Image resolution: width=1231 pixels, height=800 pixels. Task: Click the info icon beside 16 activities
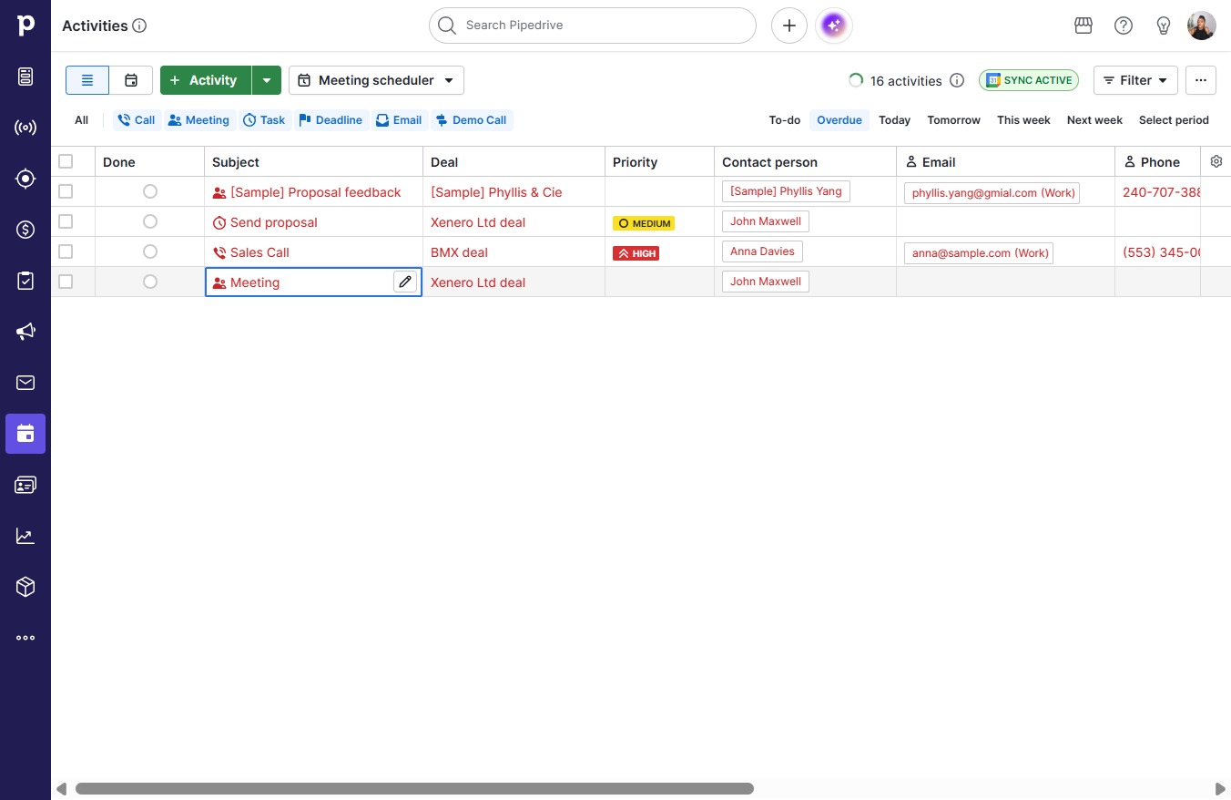coord(957,80)
